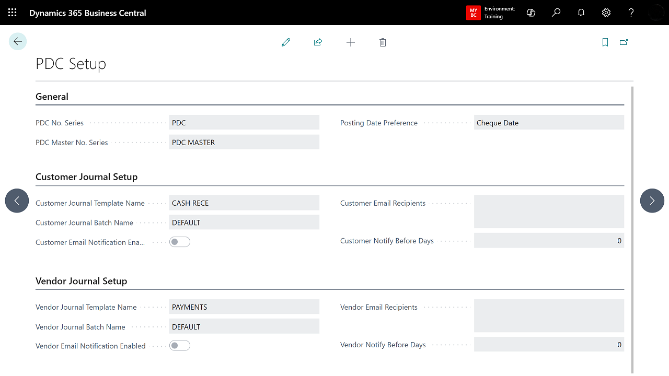Screen dimensions: 669x376
Task: Click the Vendor Journal Batch Name field
Action: [x=244, y=326]
